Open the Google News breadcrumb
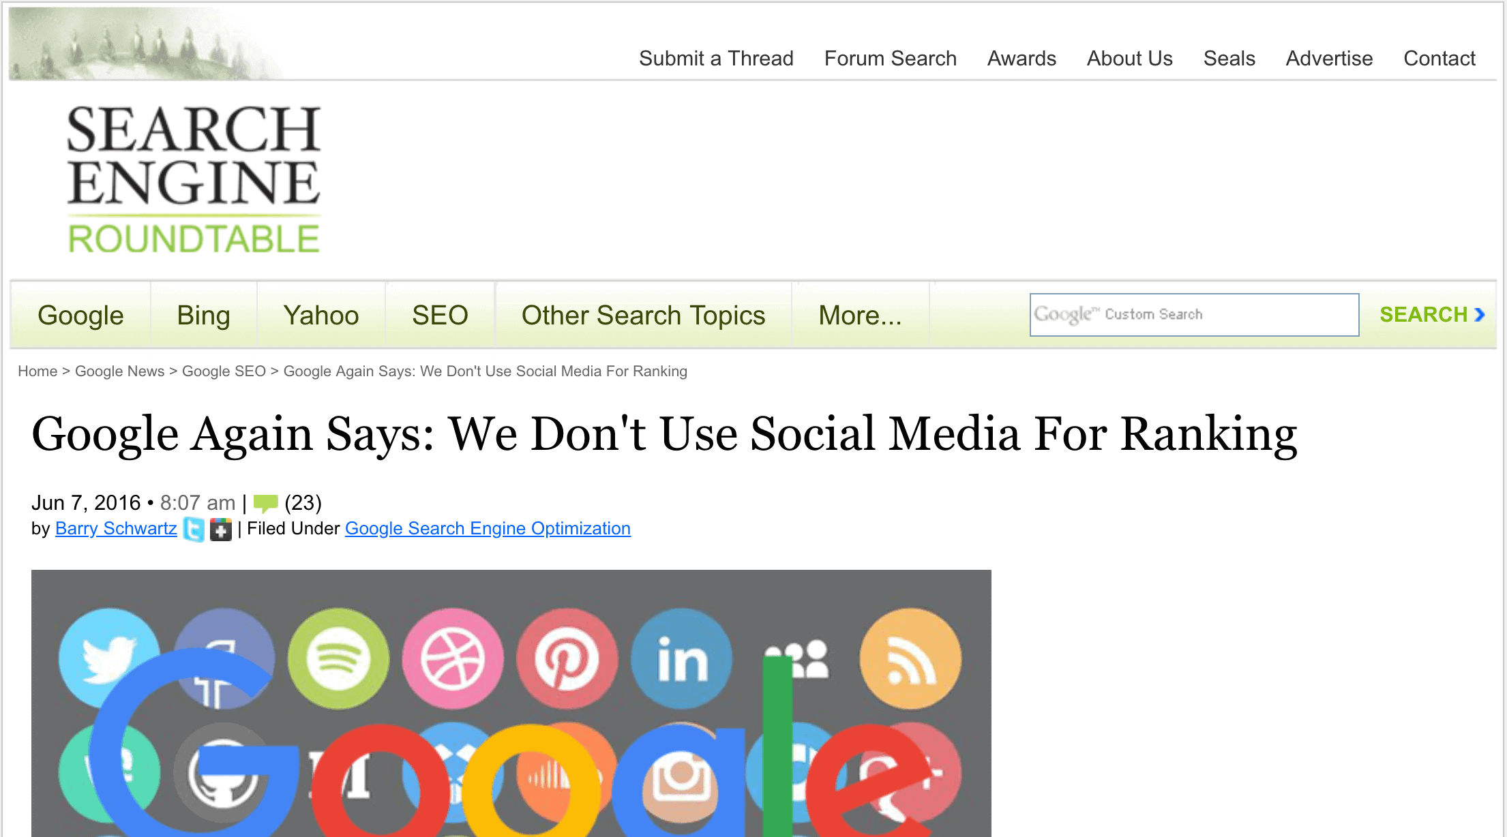 [119, 371]
